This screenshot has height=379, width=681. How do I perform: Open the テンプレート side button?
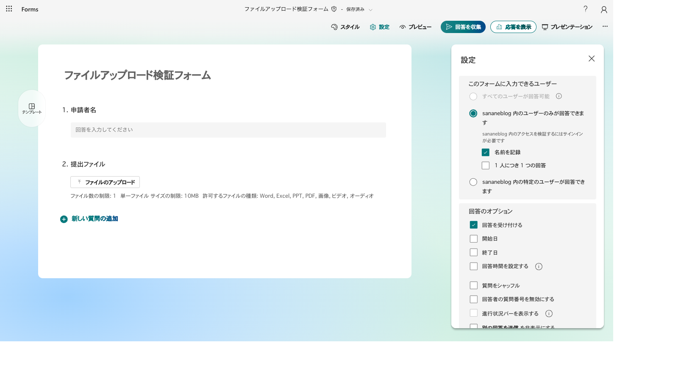(x=32, y=108)
